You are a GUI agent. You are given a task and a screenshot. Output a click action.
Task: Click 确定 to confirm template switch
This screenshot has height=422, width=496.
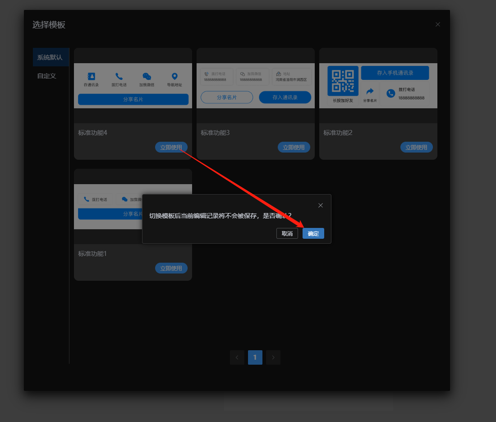pos(313,233)
